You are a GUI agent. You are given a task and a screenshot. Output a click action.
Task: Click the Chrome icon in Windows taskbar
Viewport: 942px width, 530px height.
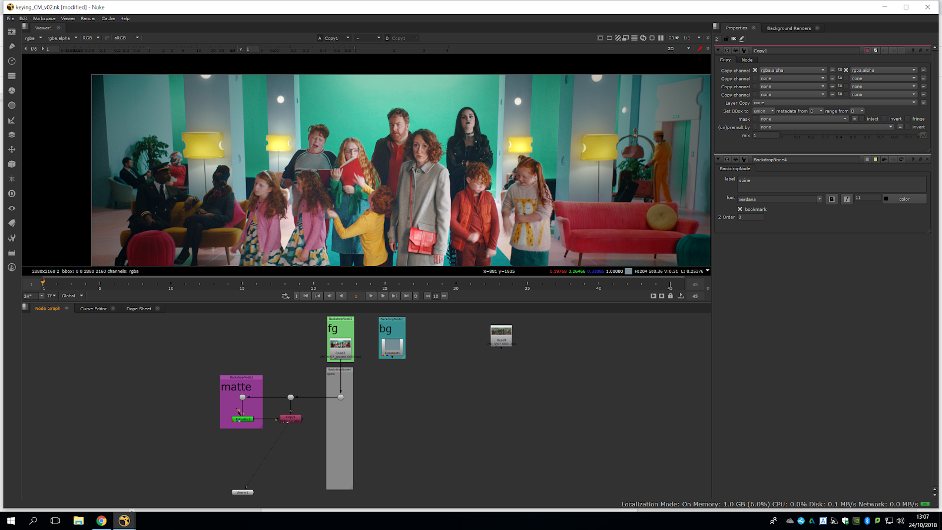(101, 521)
